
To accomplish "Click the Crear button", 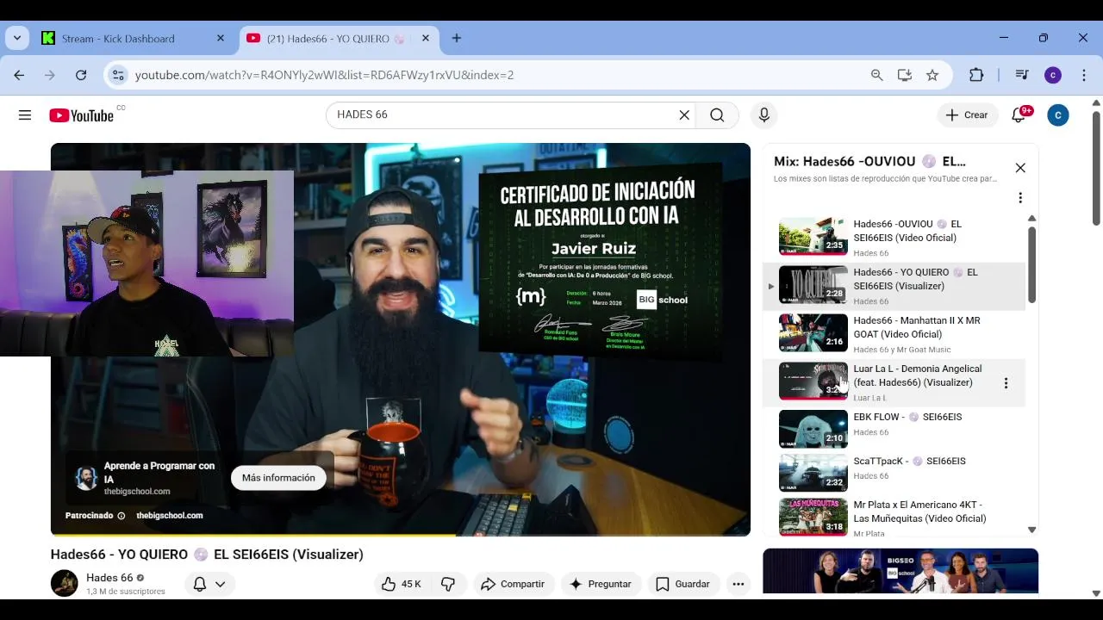I will (967, 115).
